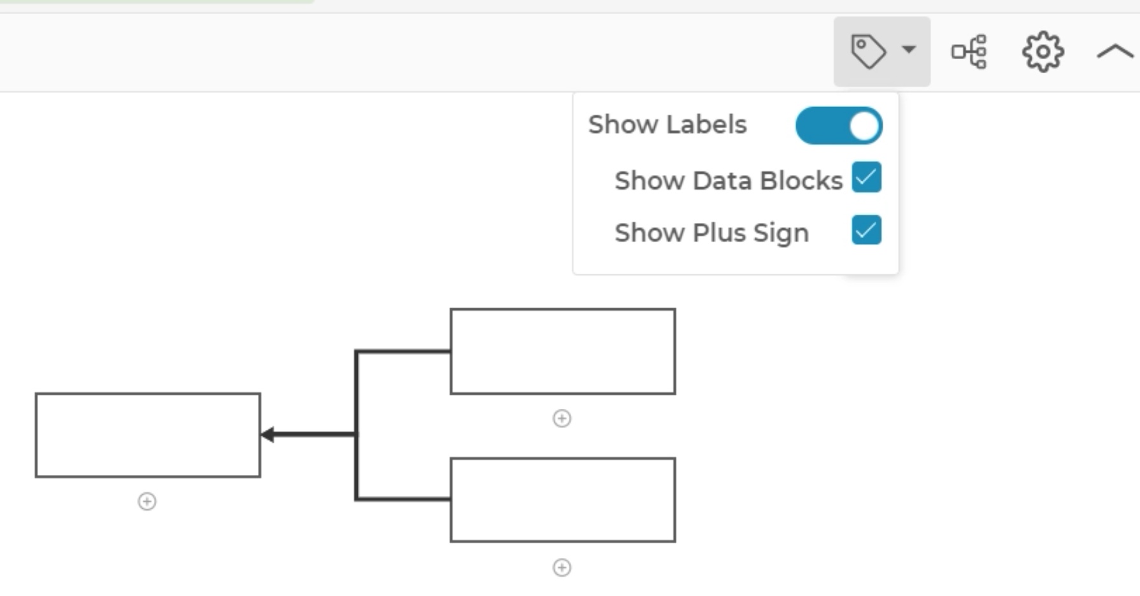Click the Show Labels menu entry

click(667, 125)
